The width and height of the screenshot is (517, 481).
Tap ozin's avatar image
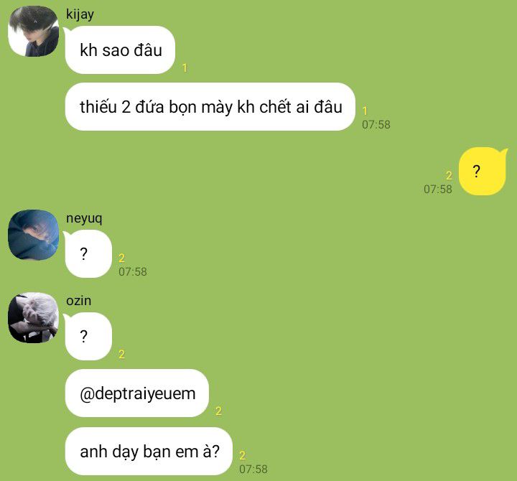(33, 317)
